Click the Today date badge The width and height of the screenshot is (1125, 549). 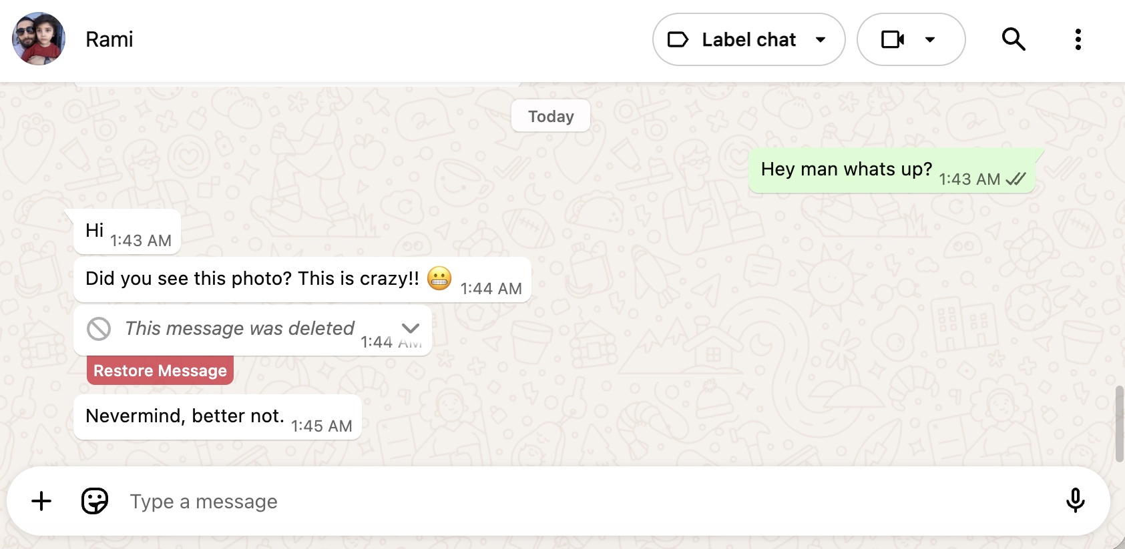coord(551,116)
